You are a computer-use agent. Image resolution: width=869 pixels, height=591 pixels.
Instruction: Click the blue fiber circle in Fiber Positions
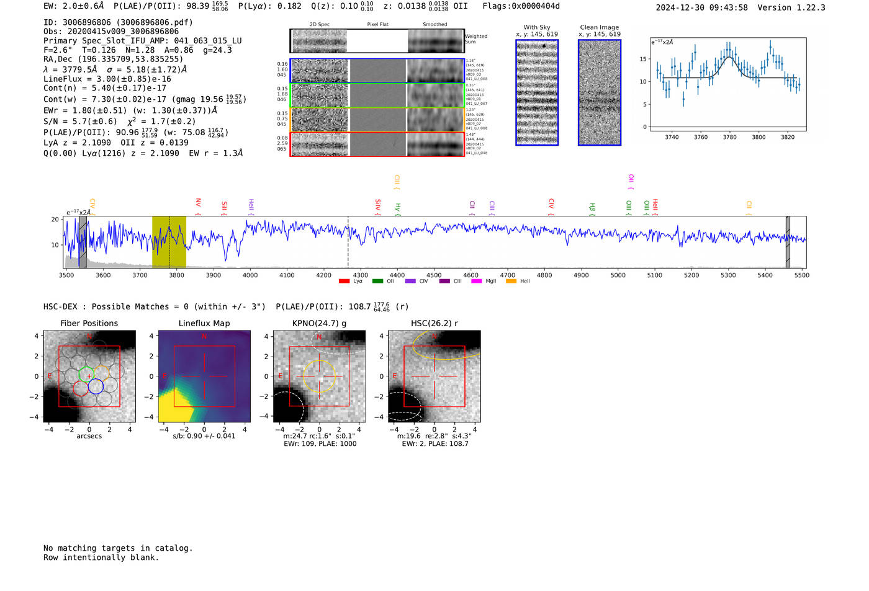coord(96,387)
